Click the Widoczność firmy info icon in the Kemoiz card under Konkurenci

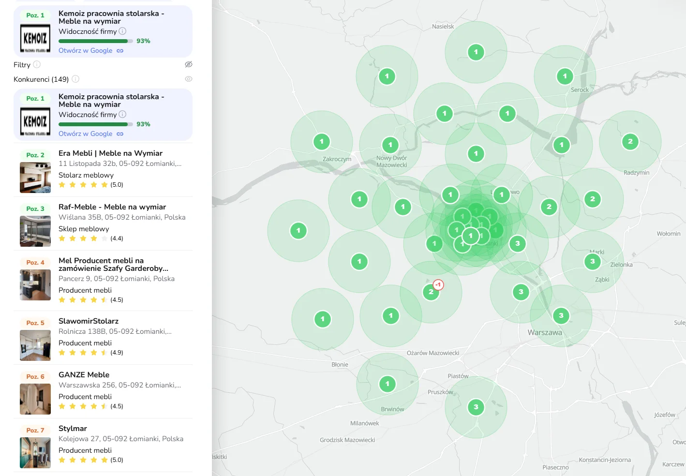pyautogui.click(x=122, y=114)
